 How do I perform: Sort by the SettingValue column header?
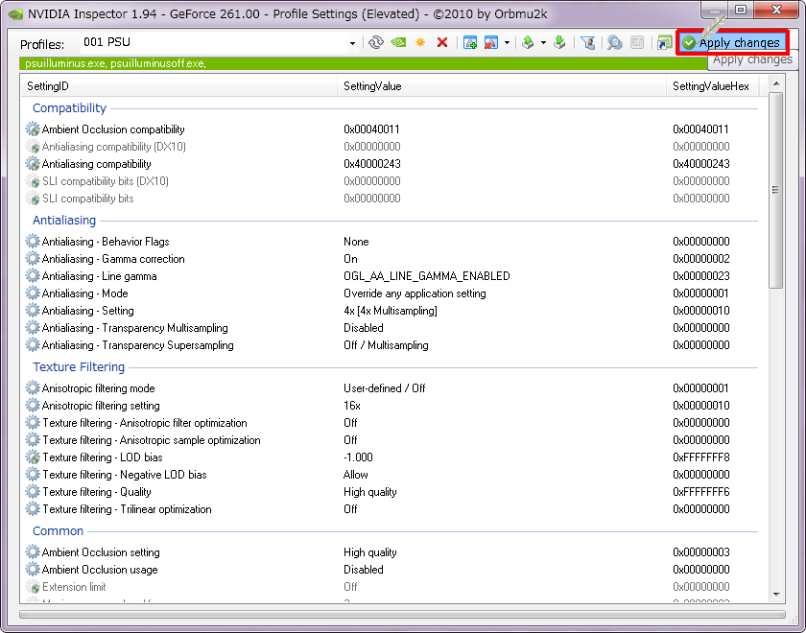pos(502,85)
